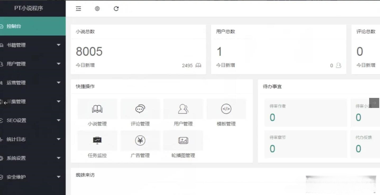380x195 pixels.
Task: Expand the 书籍管理 section
Action: click(33, 45)
